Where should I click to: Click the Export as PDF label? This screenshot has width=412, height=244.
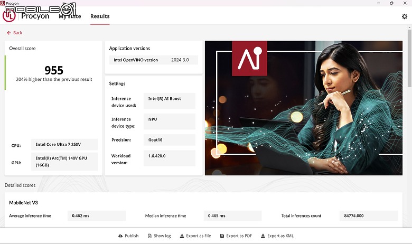(x=239, y=236)
